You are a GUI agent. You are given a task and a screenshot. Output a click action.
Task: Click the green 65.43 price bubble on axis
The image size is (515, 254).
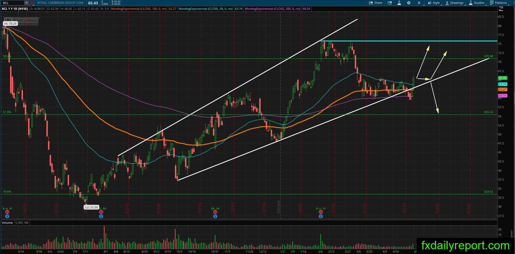click(502, 78)
